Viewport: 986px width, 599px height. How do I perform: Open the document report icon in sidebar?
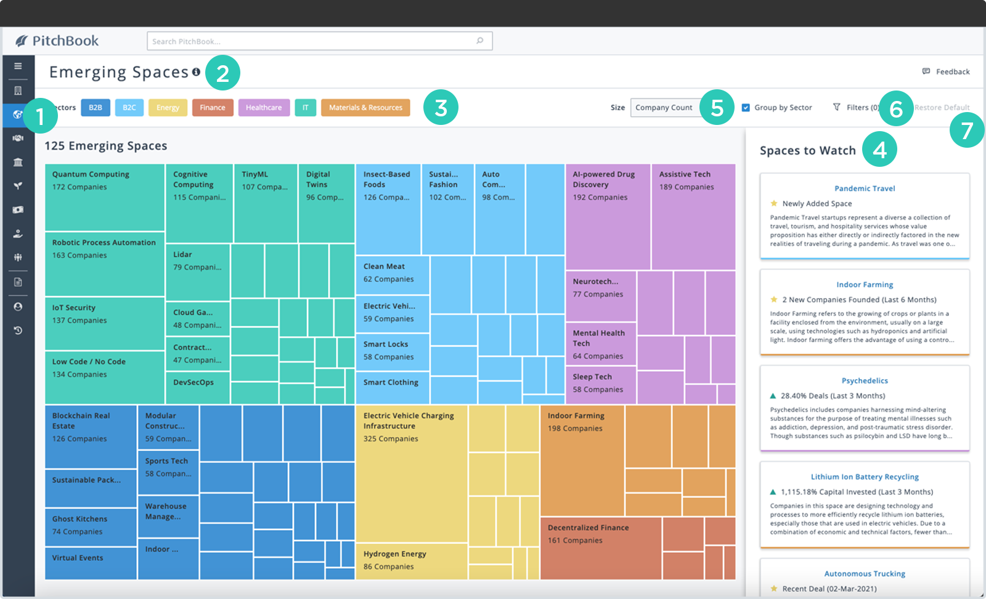pos(18,282)
